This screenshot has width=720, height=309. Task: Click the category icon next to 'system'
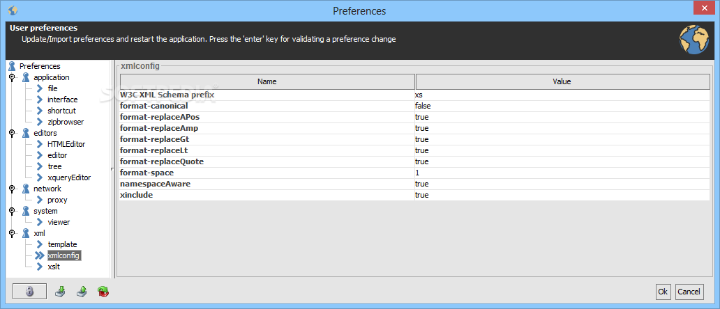coord(27,211)
